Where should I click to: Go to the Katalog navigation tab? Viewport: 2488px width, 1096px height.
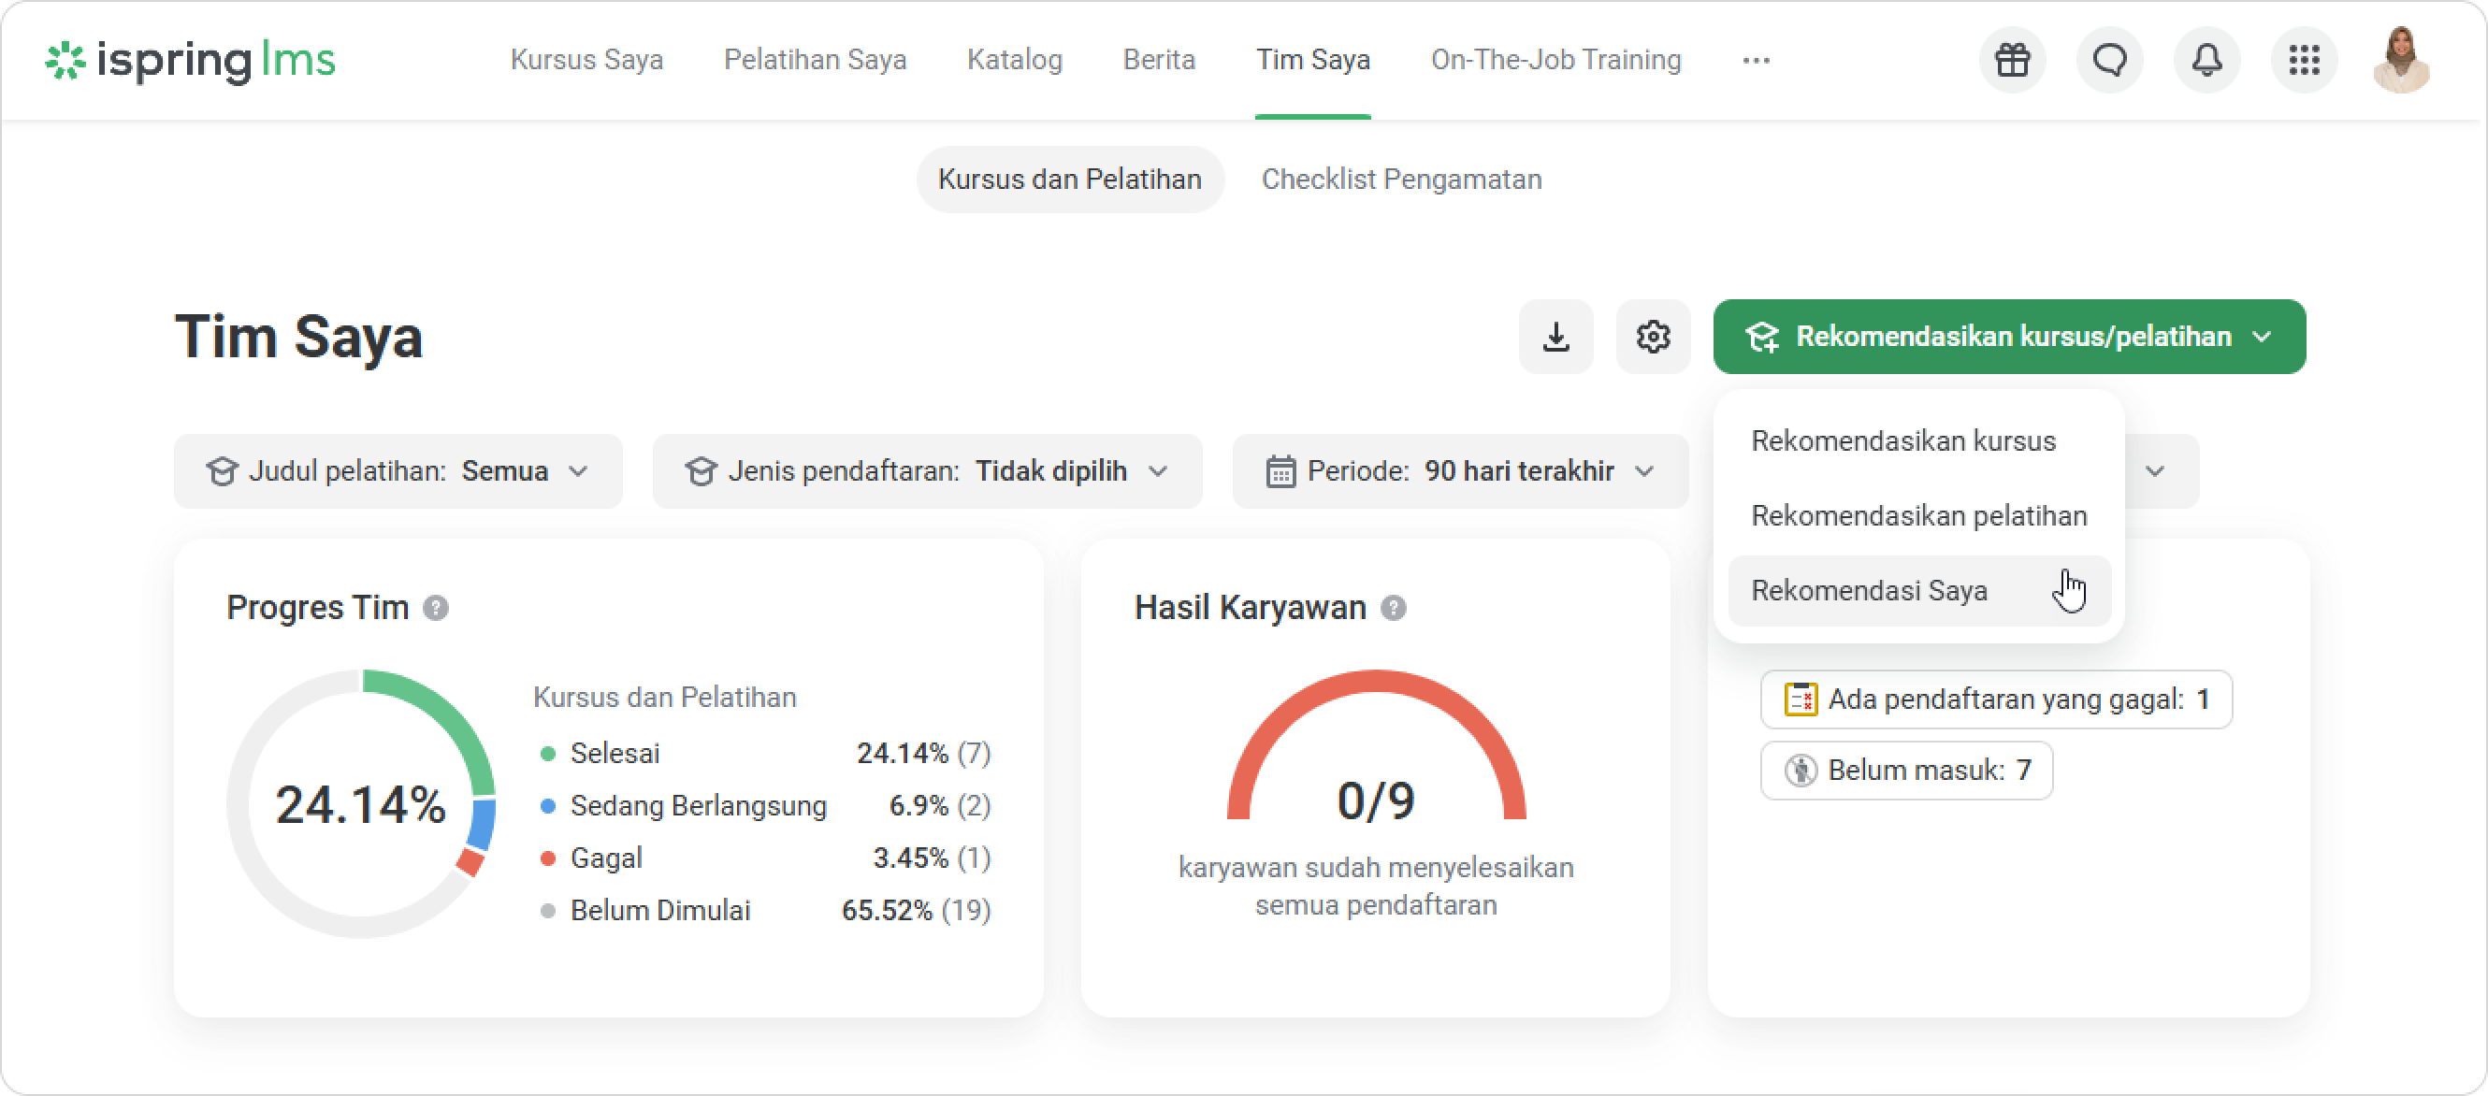tap(1014, 60)
